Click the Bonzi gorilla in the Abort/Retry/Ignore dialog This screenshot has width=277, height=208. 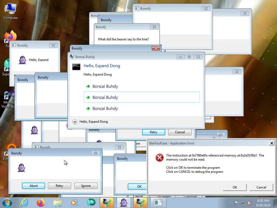(x=22, y=168)
